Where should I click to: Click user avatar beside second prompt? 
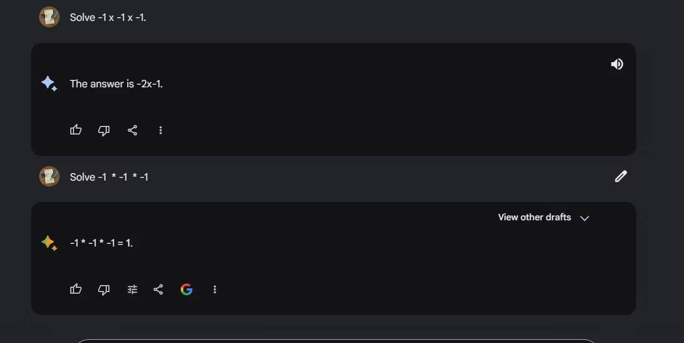pos(49,176)
